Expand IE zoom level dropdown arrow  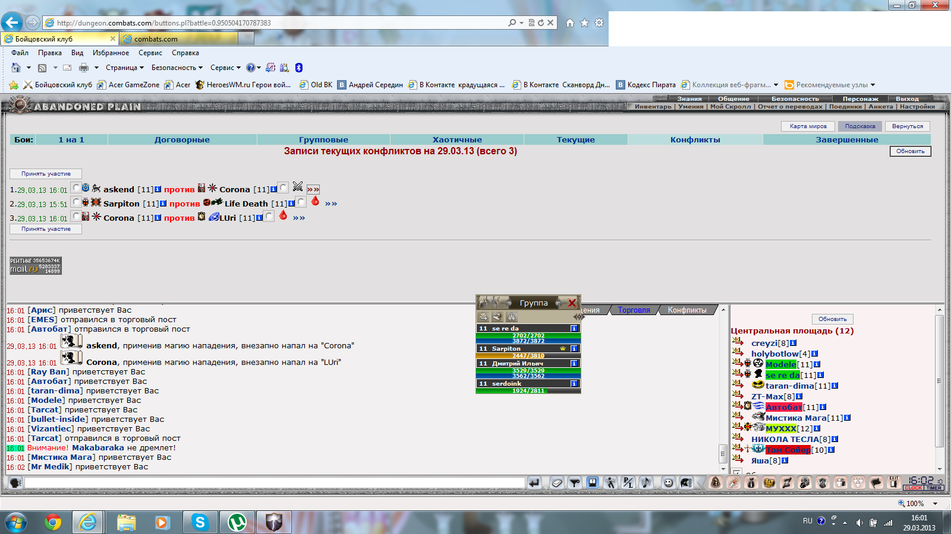[935, 504]
